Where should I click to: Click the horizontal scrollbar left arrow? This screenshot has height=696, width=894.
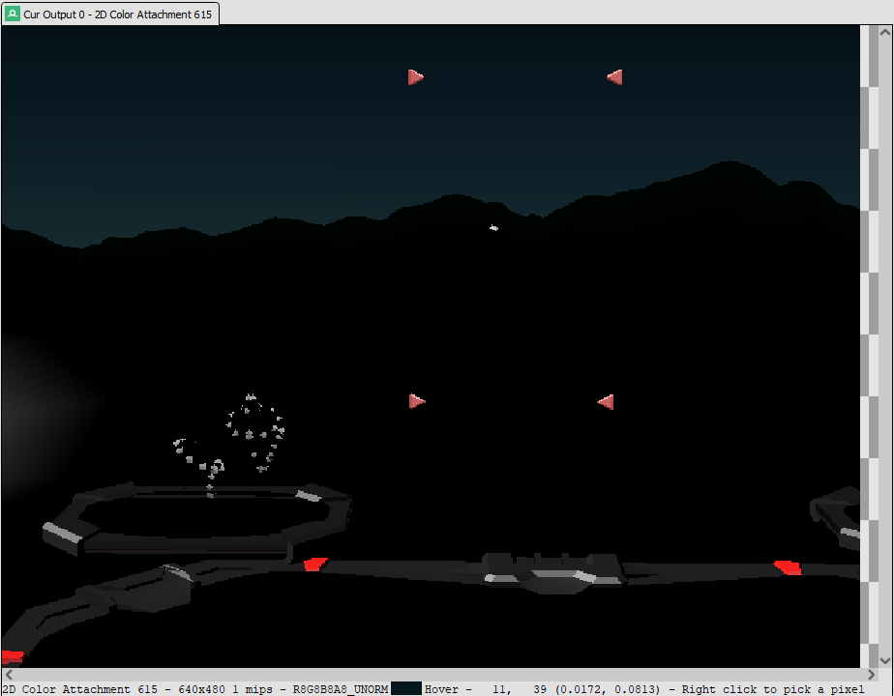9,675
